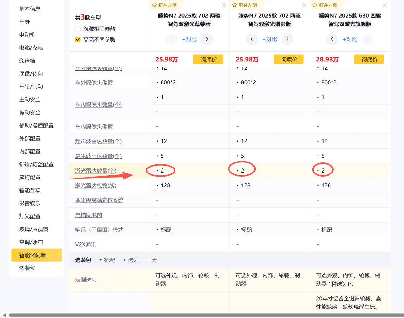Navigate to 舒适/防盗配置

[36, 164]
